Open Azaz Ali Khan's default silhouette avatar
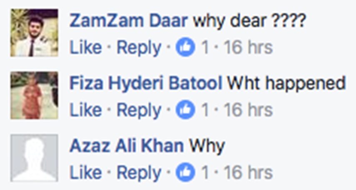 pos(34,158)
